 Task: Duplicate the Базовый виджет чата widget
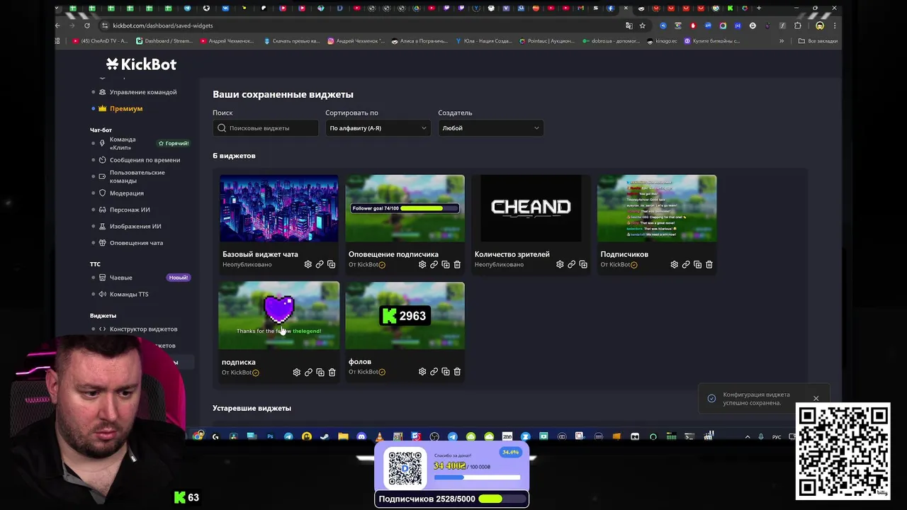pyautogui.click(x=331, y=264)
